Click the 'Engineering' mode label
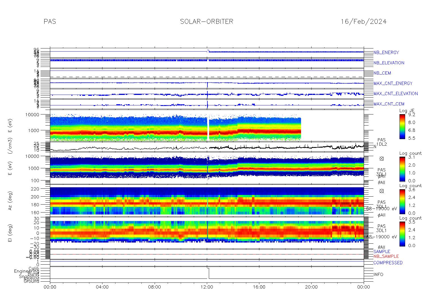 click(27, 271)
